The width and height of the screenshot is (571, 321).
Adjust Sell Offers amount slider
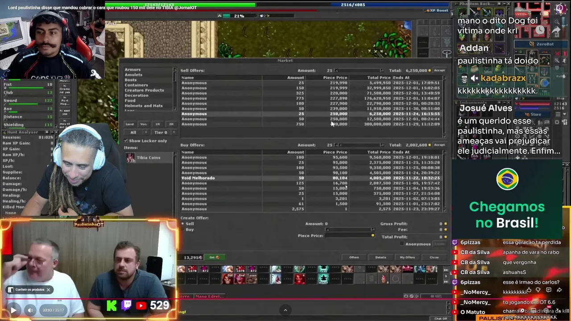[x=360, y=70]
